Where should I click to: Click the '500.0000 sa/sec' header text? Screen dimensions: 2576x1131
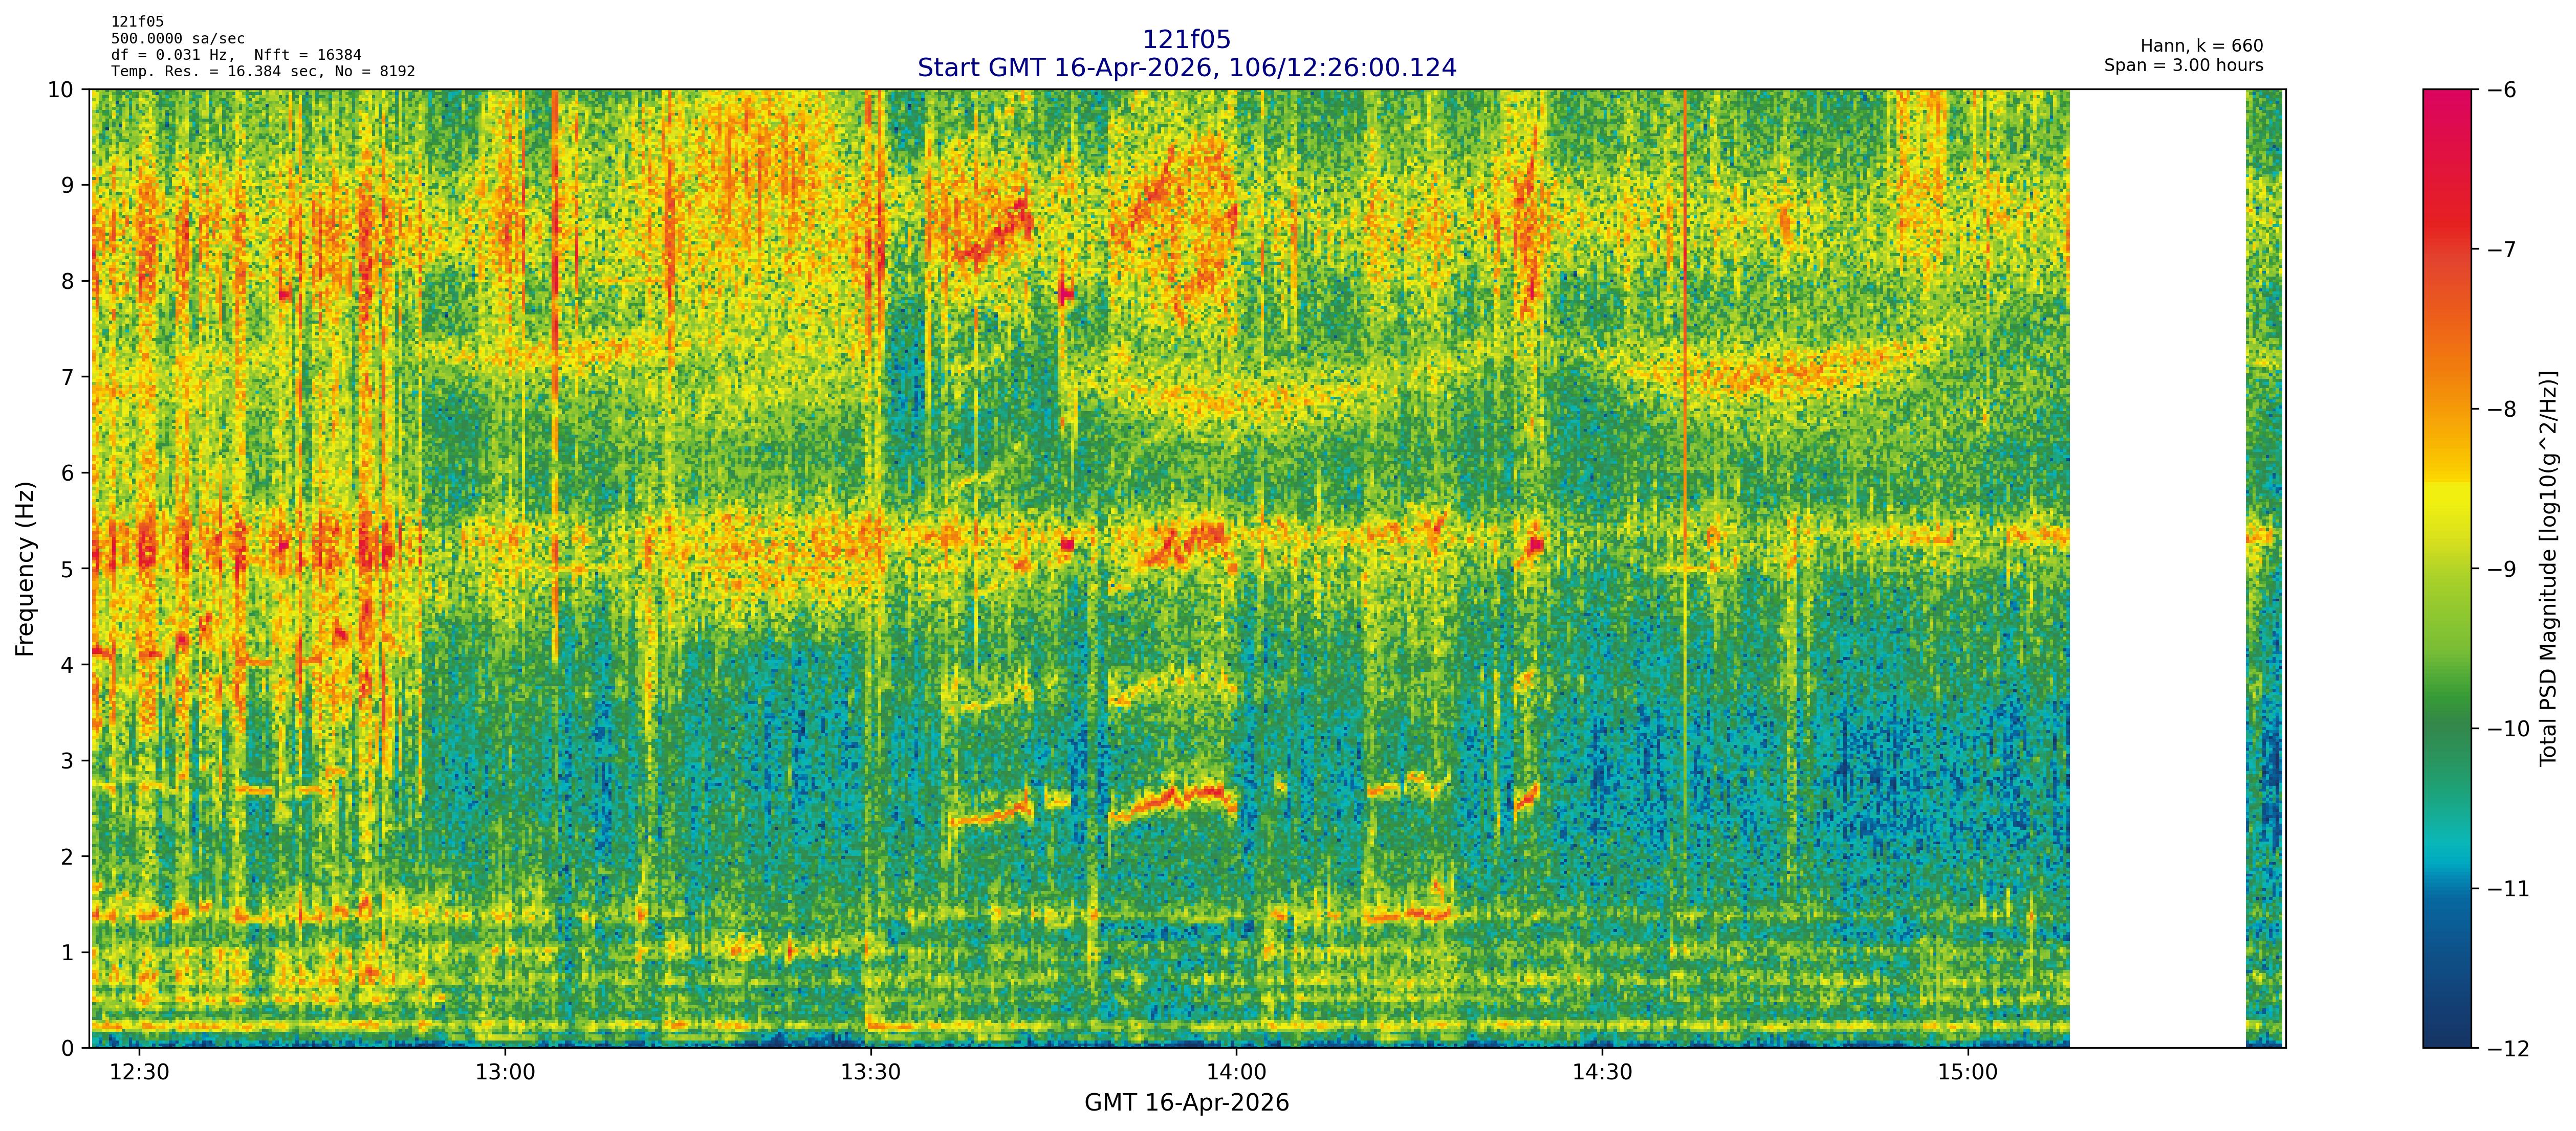(178, 39)
